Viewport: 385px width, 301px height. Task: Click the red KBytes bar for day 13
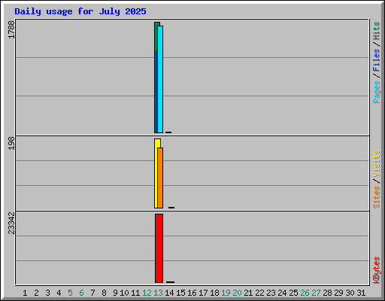159,248
